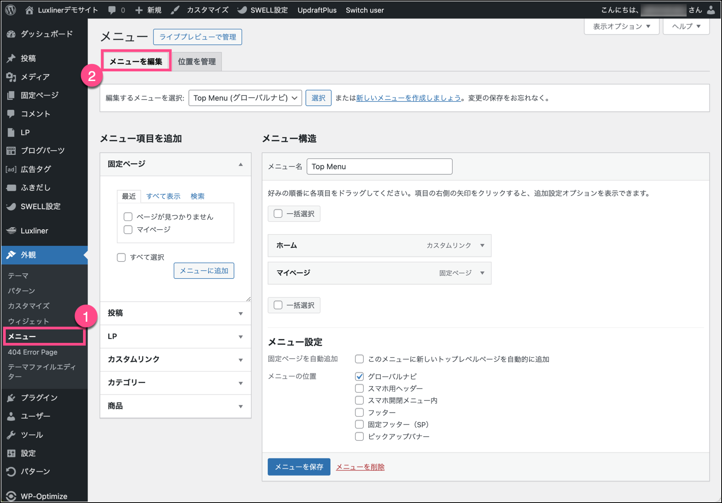Screen dimensions: 722x503
Task: Open the 表示オプション screen options panel
Action: click(621, 26)
